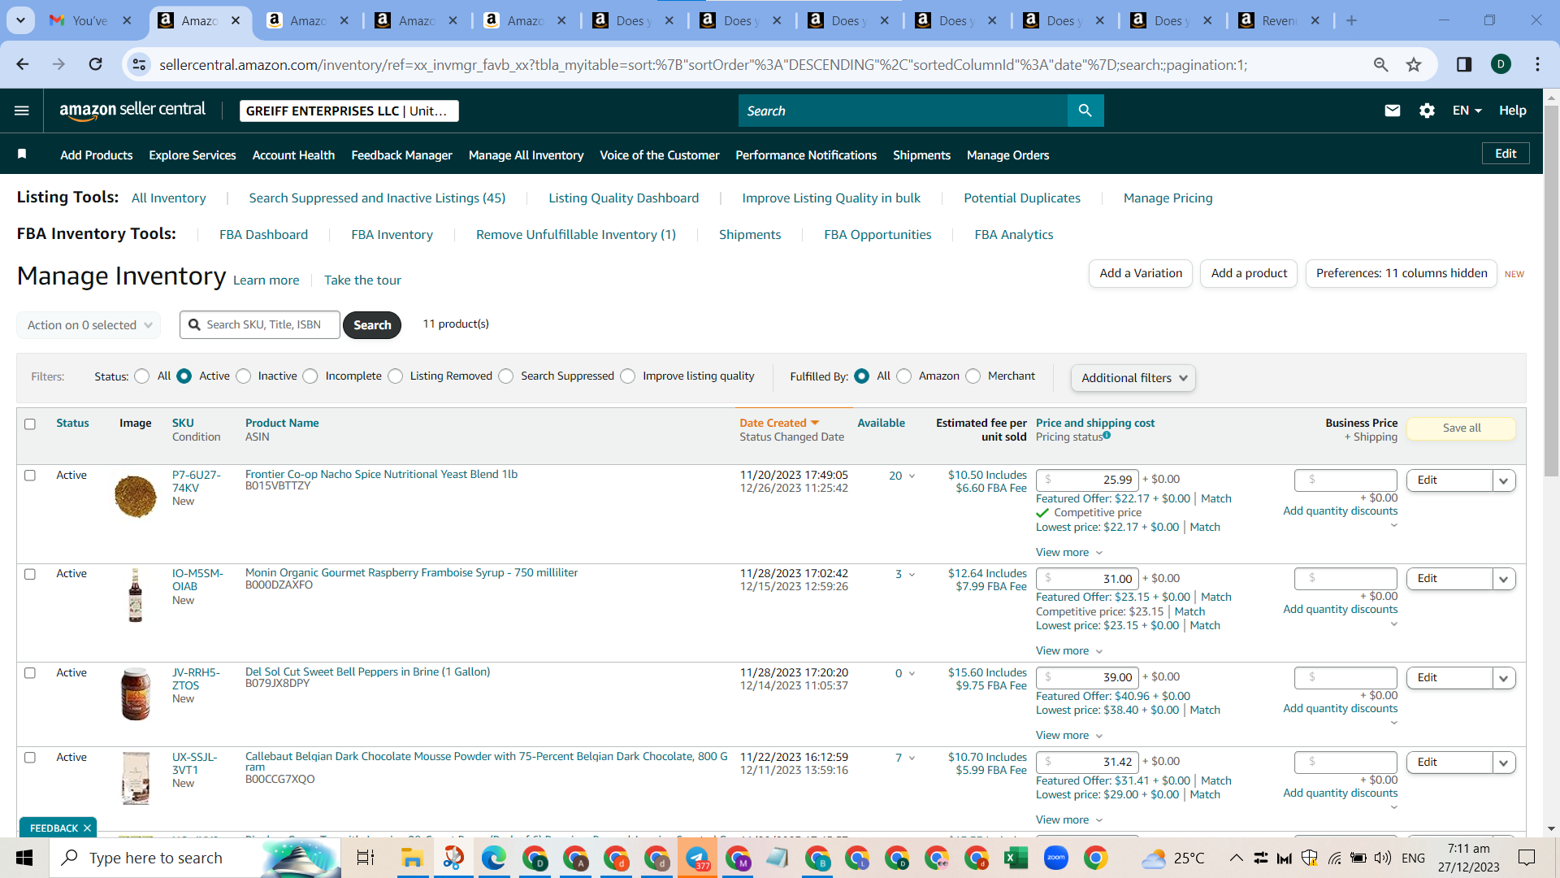This screenshot has height=878, width=1560.
Task: Click the Add a product button
Action: [x=1249, y=273]
